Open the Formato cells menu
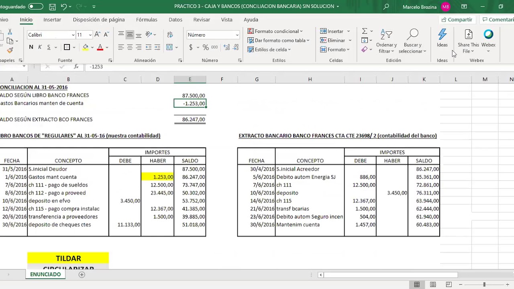The height and width of the screenshot is (289, 514). click(x=335, y=50)
